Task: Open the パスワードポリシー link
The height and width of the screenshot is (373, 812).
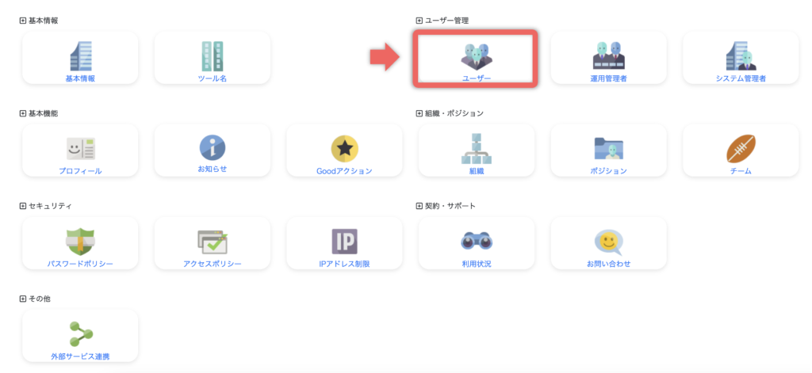Action: (x=80, y=264)
